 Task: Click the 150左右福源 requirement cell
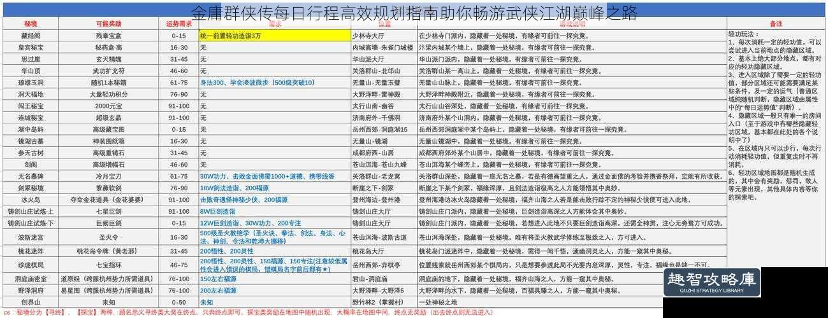(275, 279)
